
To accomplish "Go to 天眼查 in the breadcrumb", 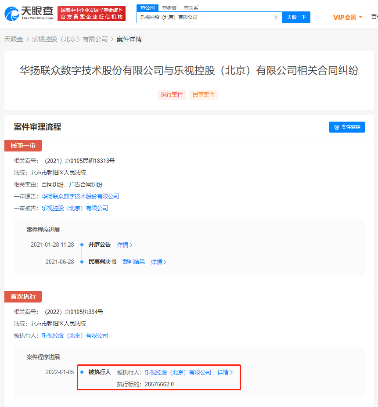I will click(14, 39).
